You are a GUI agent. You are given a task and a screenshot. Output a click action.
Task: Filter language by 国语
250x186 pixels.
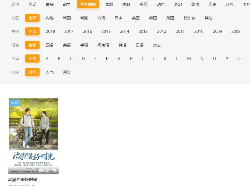click(50, 45)
